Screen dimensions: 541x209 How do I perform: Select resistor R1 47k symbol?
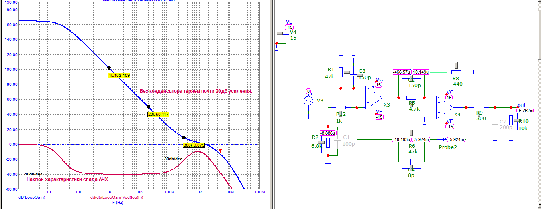point(341,72)
